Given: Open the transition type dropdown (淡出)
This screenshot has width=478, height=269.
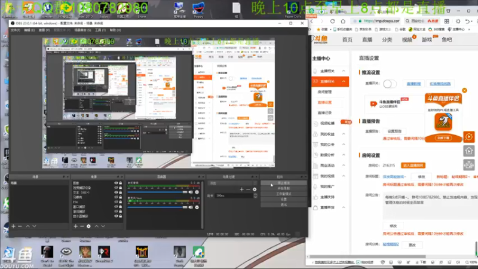Looking at the screenshot, I should 232,183.
